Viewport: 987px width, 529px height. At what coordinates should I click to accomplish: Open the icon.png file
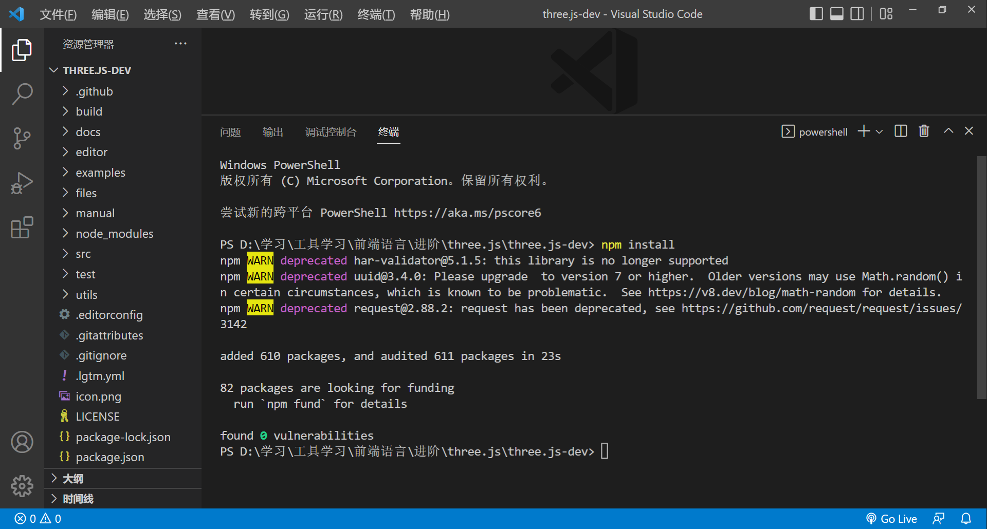point(123,396)
